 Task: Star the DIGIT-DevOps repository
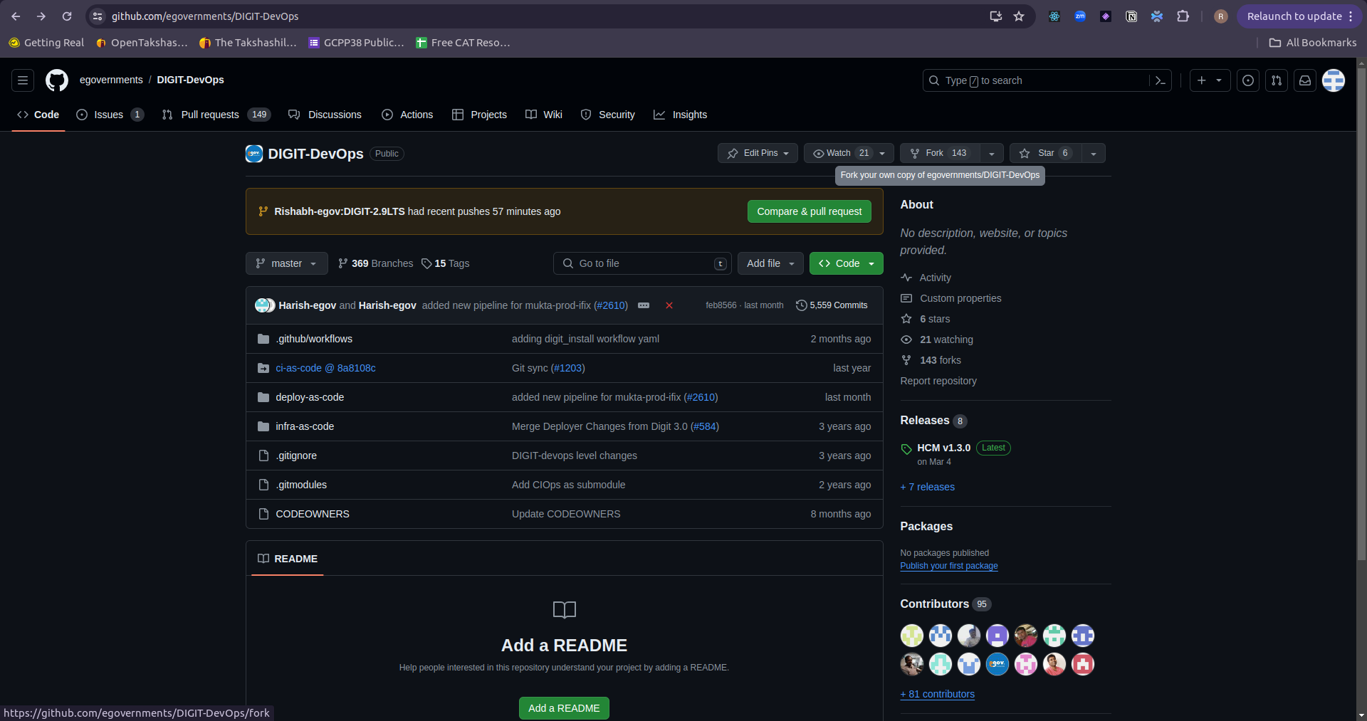[1045, 153]
